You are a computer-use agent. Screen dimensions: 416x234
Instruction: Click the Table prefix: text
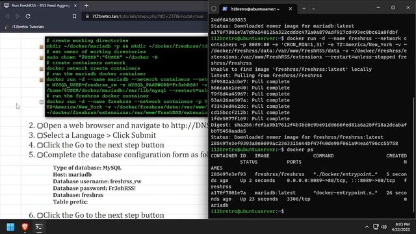click(x=70, y=202)
